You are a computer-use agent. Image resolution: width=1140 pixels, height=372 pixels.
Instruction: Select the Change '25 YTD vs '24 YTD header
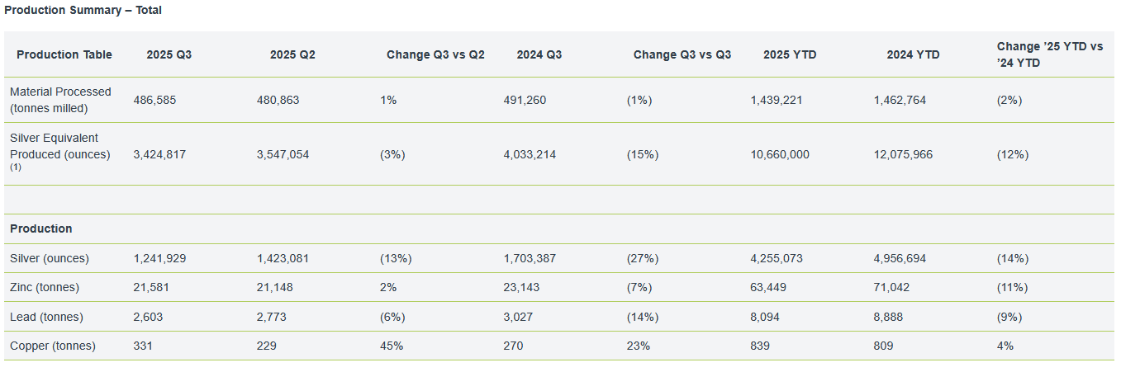[1049, 55]
